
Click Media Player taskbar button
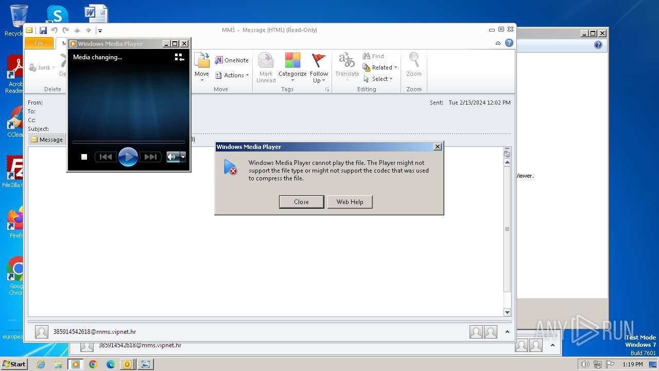75,364
